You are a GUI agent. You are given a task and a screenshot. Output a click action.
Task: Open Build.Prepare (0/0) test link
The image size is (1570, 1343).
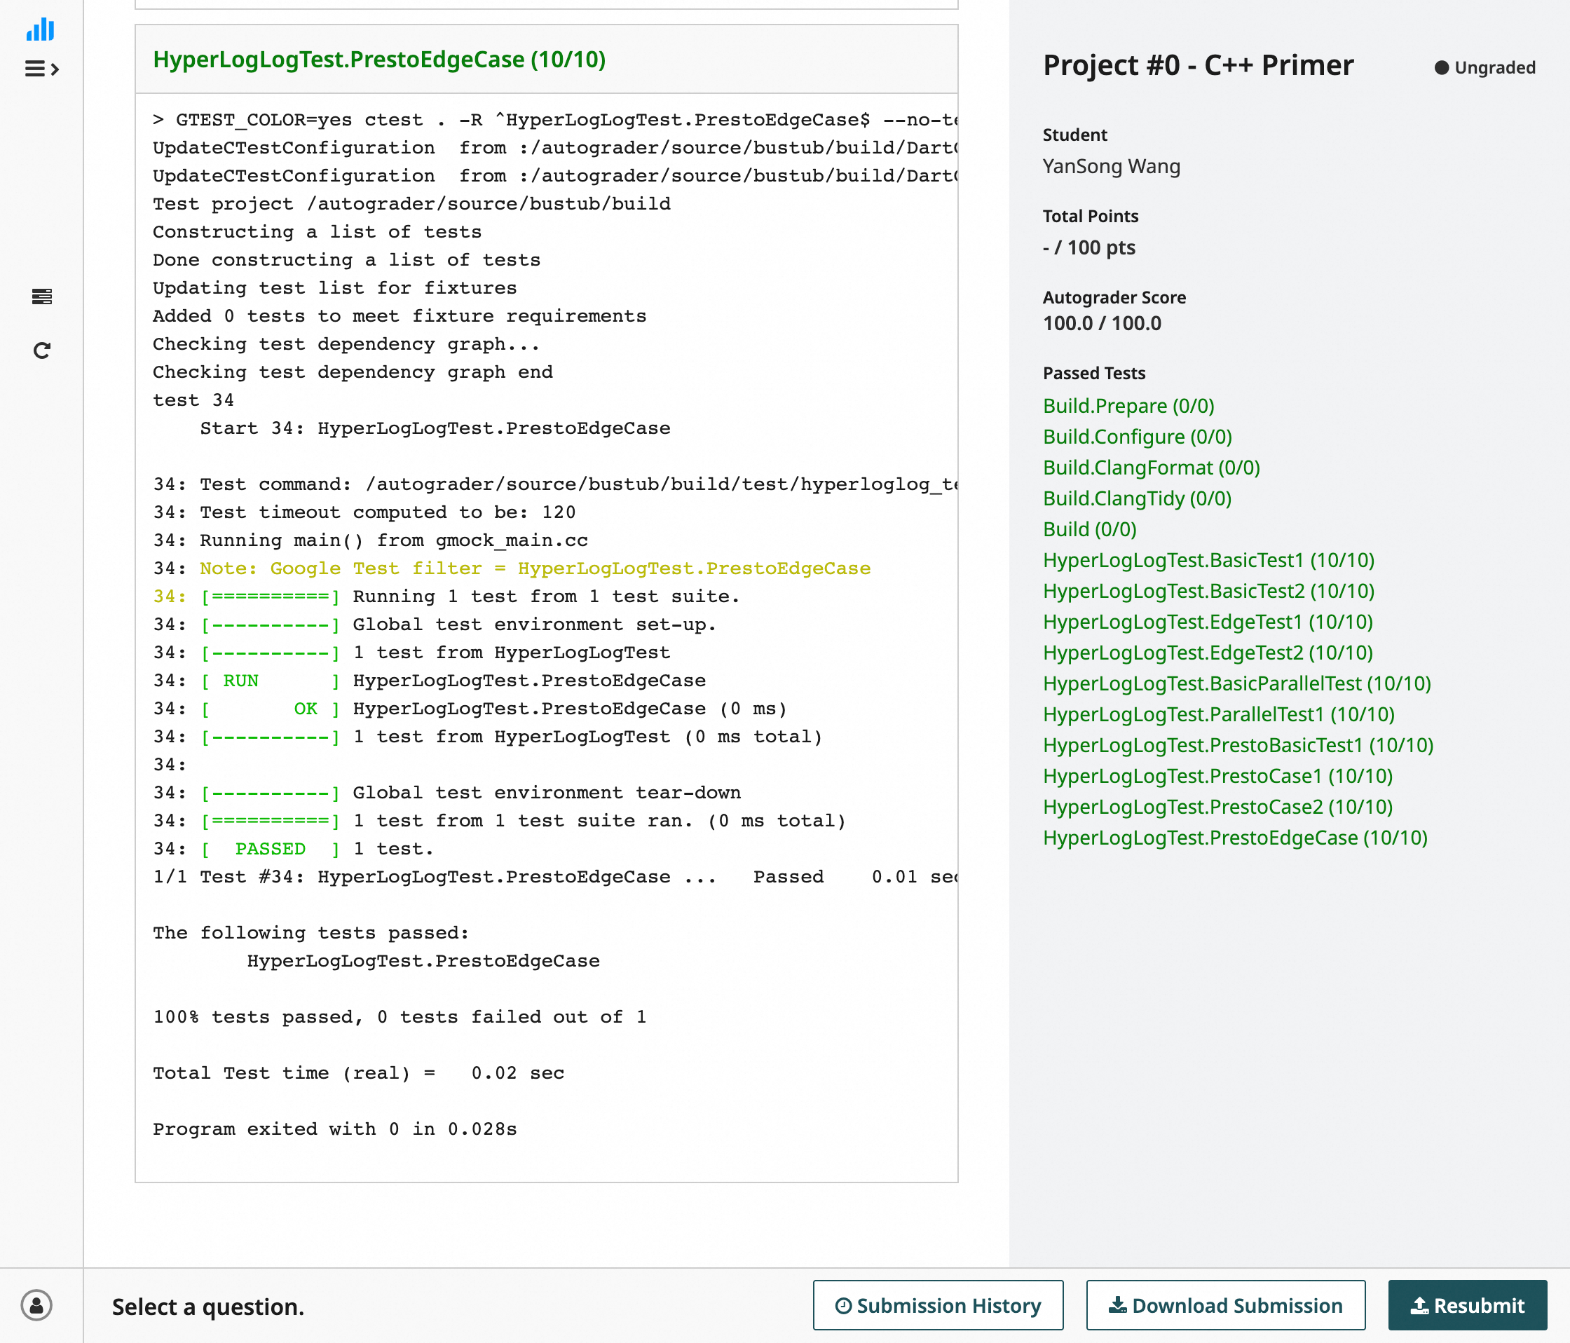(x=1128, y=405)
